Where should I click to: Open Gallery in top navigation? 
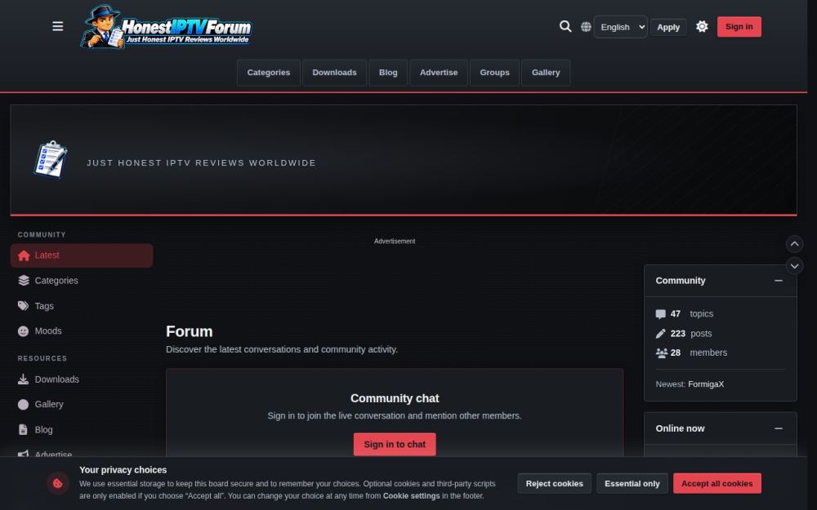click(x=546, y=73)
